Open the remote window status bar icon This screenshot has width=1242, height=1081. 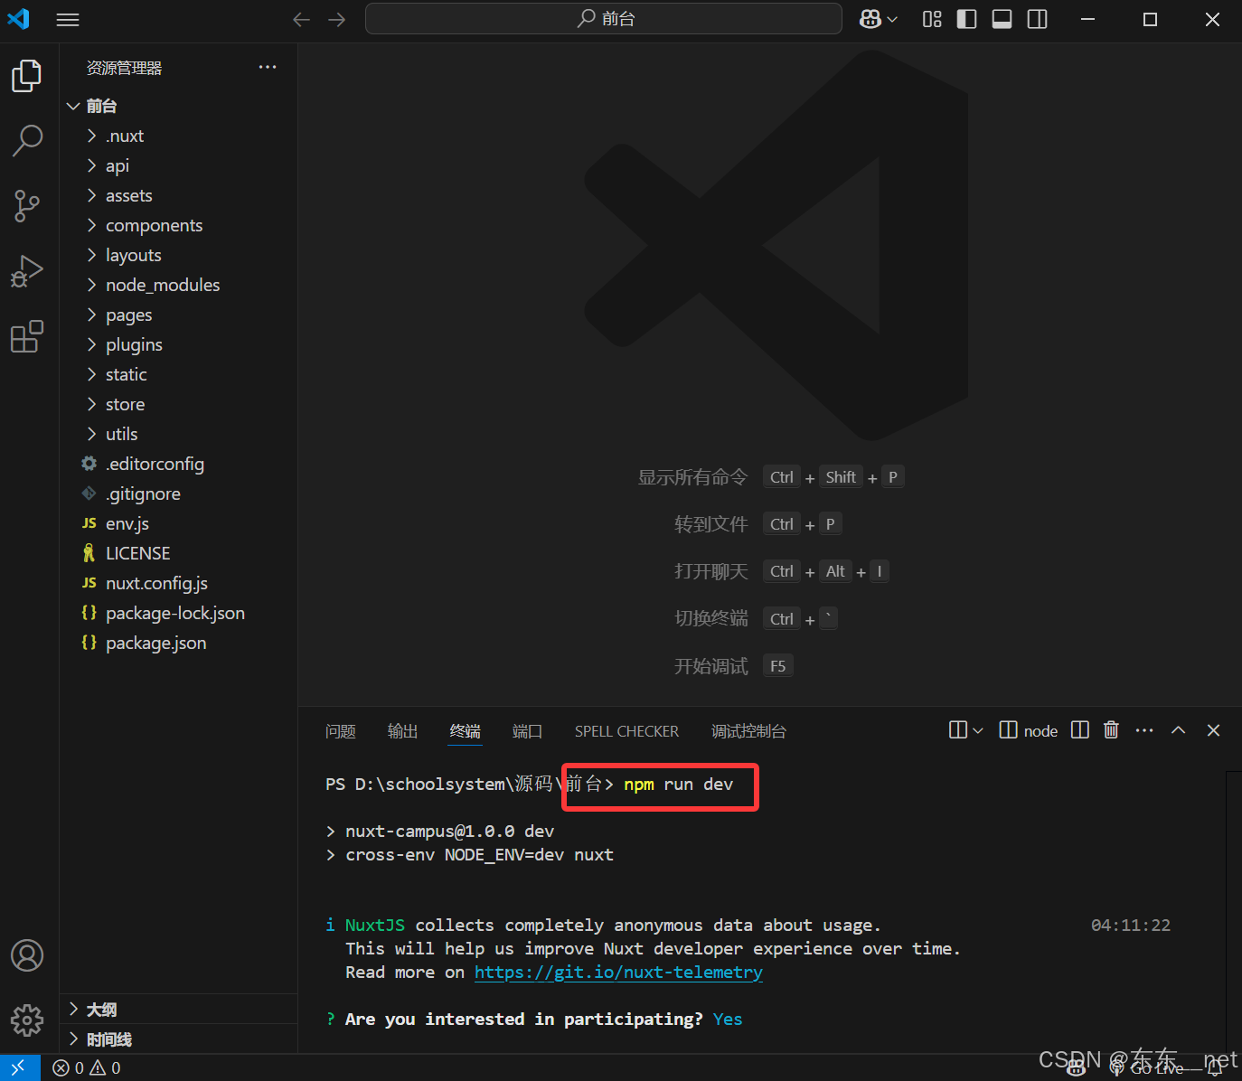(19, 1067)
